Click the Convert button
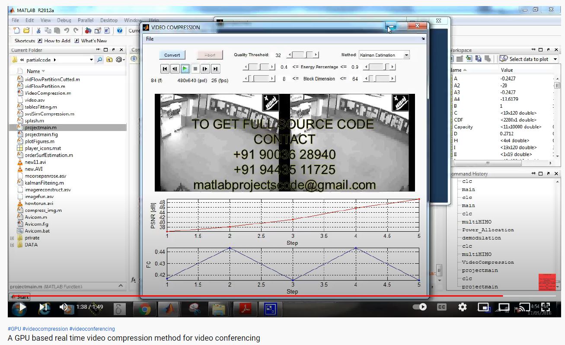 (x=172, y=55)
